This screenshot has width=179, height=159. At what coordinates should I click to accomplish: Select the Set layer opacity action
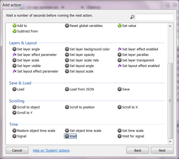(82, 55)
